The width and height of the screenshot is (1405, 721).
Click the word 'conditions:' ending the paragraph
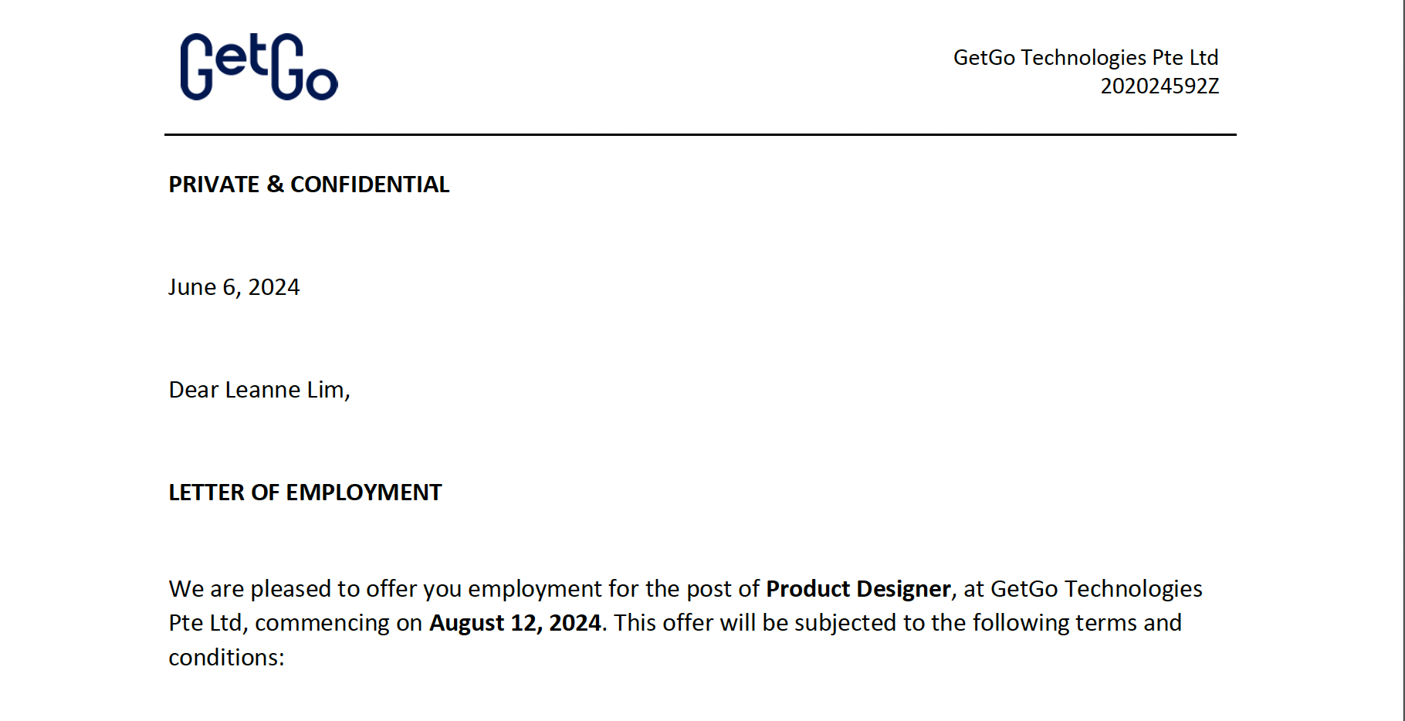(227, 658)
